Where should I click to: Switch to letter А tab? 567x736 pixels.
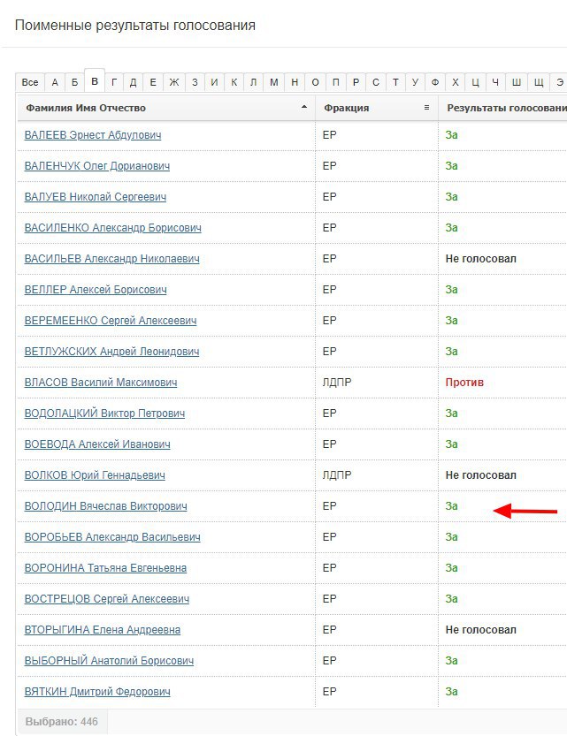coord(55,82)
